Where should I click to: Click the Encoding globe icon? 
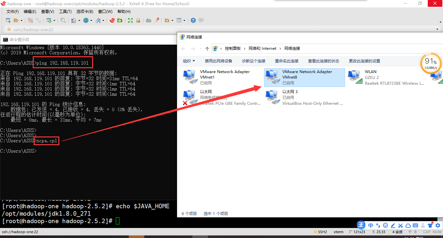(x=86, y=20)
